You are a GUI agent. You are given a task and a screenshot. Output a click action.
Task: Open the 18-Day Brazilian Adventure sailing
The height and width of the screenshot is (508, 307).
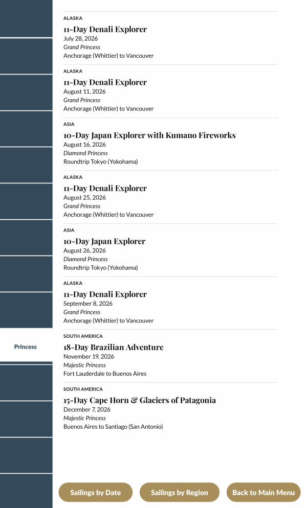[x=114, y=348]
